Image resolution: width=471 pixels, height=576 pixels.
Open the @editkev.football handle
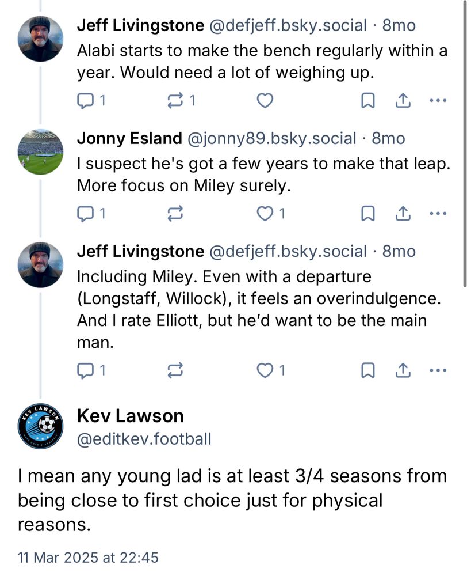click(x=144, y=439)
